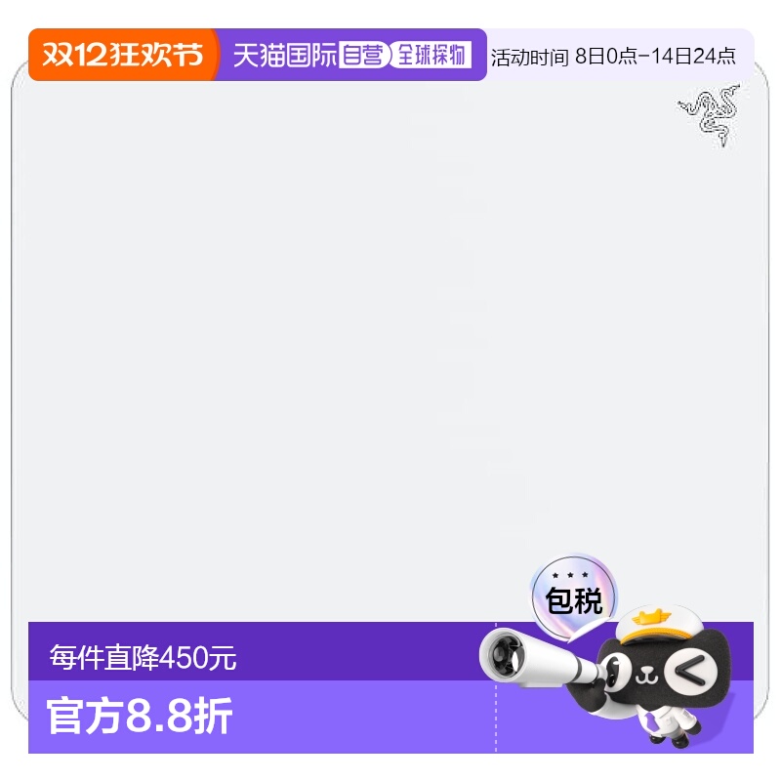Screen dimensions: 781x781
Task: Click the 自营 badge
Action: (x=363, y=55)
